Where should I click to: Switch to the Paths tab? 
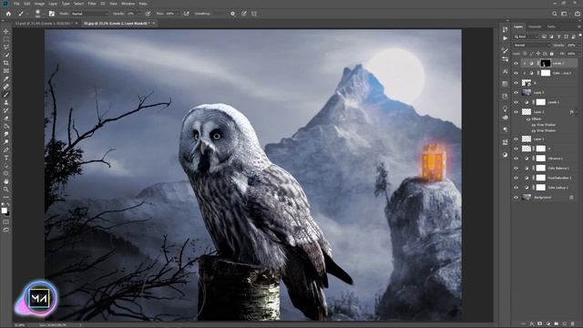(x=551, y=26)
